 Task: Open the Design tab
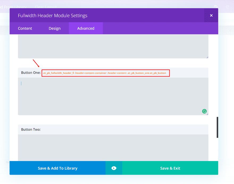[x=55, y=28]
